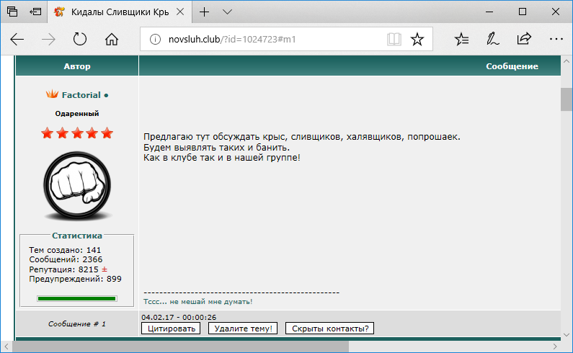Click the reputation plus-minus symbol
Image resolution: width=573 pixels, height=353 pixels.
pos(105,269)
